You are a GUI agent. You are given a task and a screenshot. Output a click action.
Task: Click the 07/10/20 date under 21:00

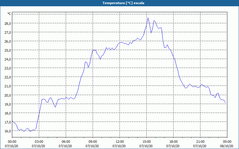coord(200,146)
